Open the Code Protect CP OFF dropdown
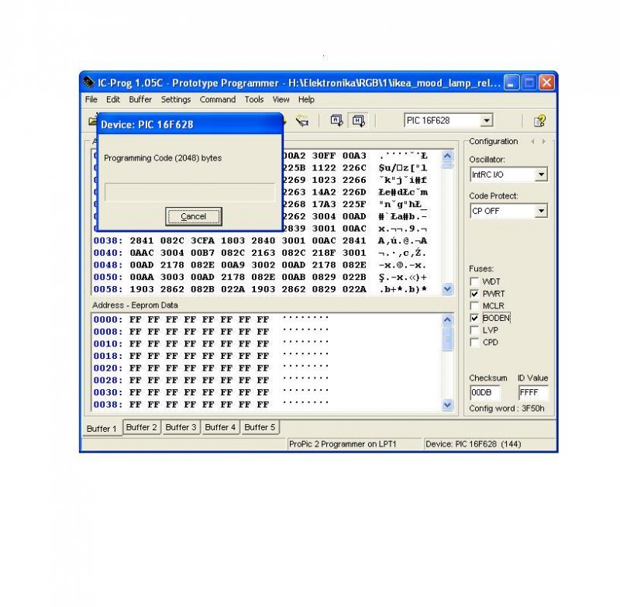Image resolution: width=620 pixels, height=607 pixels. tap(541, 211)
